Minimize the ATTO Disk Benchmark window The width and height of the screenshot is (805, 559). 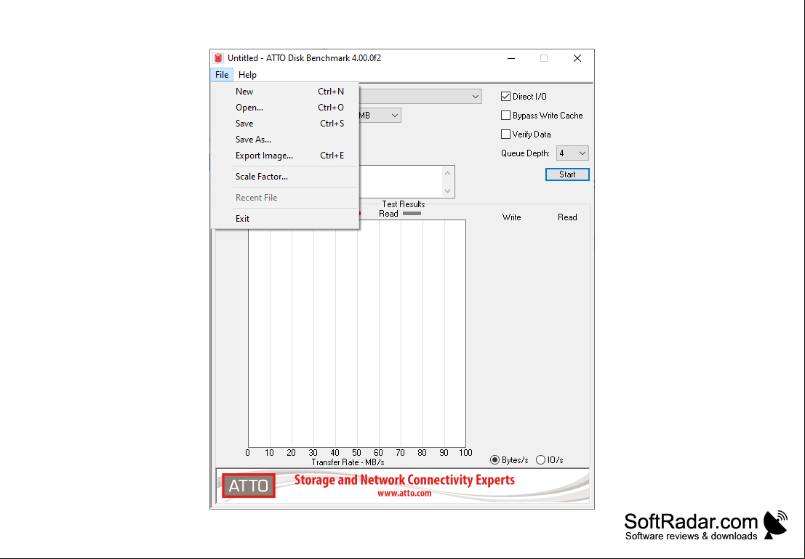(x=510, y=58)
